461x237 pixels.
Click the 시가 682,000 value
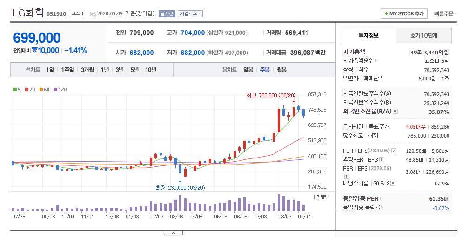pyautogui.click(x=141, y=53)
